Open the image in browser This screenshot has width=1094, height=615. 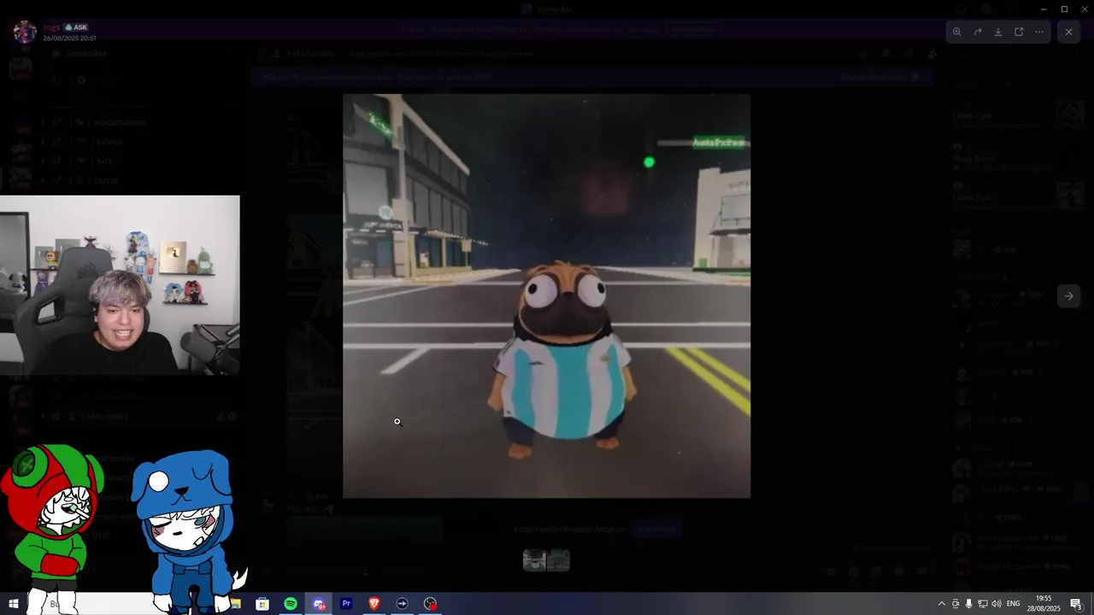click(1019, 32)
